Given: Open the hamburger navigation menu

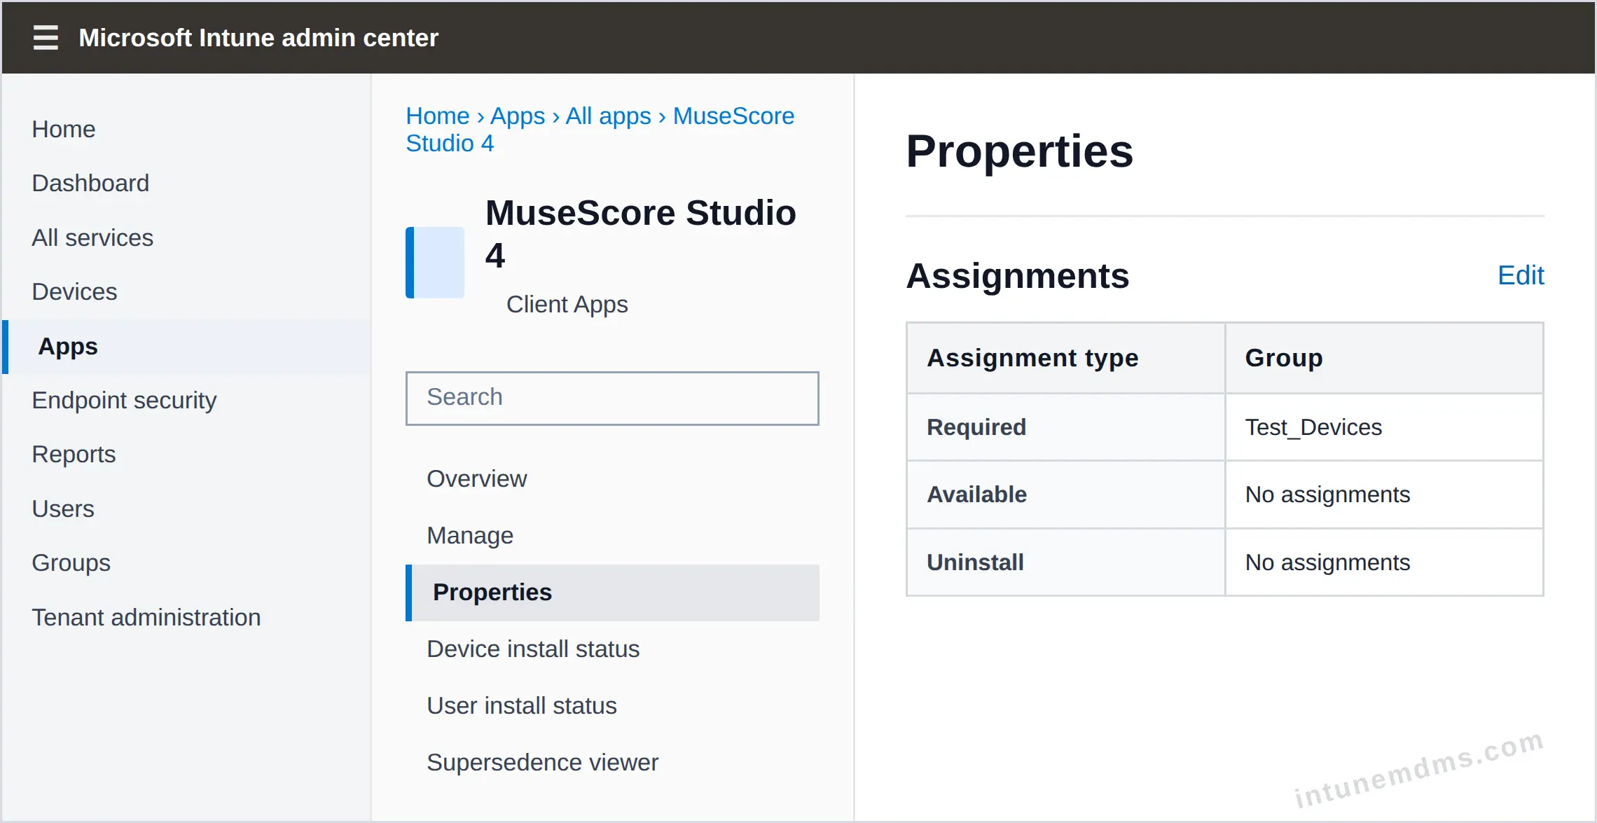Looking at the screenshot, I should 46,38.
